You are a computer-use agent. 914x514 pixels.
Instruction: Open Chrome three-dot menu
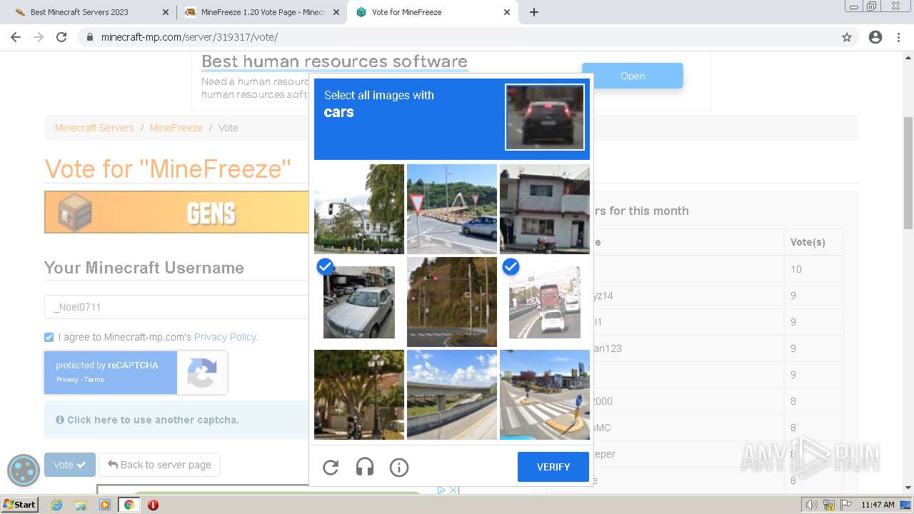[x=898, y=37]
